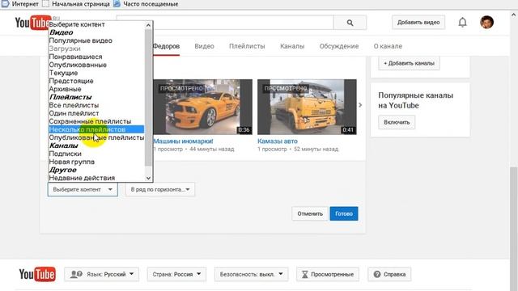518x291 pixels.
Task: Switch to the Плейлисты tab
Action: point(247,46)
